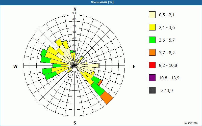This screenshot has height=126, width=202.
Task: Click the pale yellow 0,5 - 2,1 legend swatch
Action: (152, 15)
